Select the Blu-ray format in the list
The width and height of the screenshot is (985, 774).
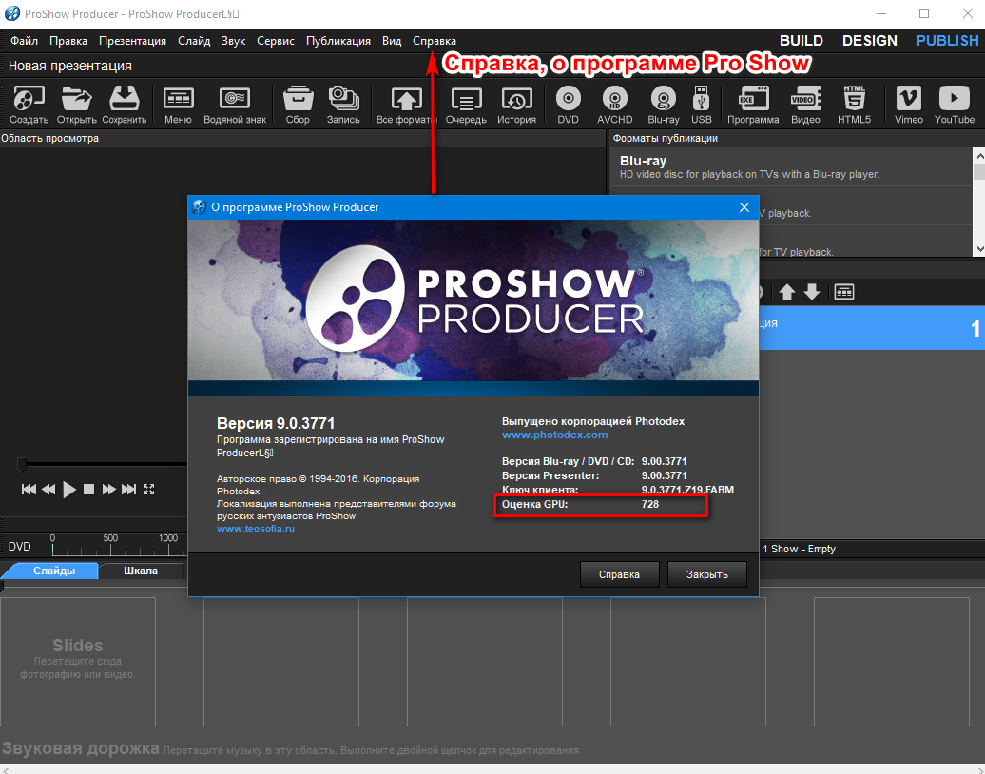pyautogui.click(x=791, y=167)
